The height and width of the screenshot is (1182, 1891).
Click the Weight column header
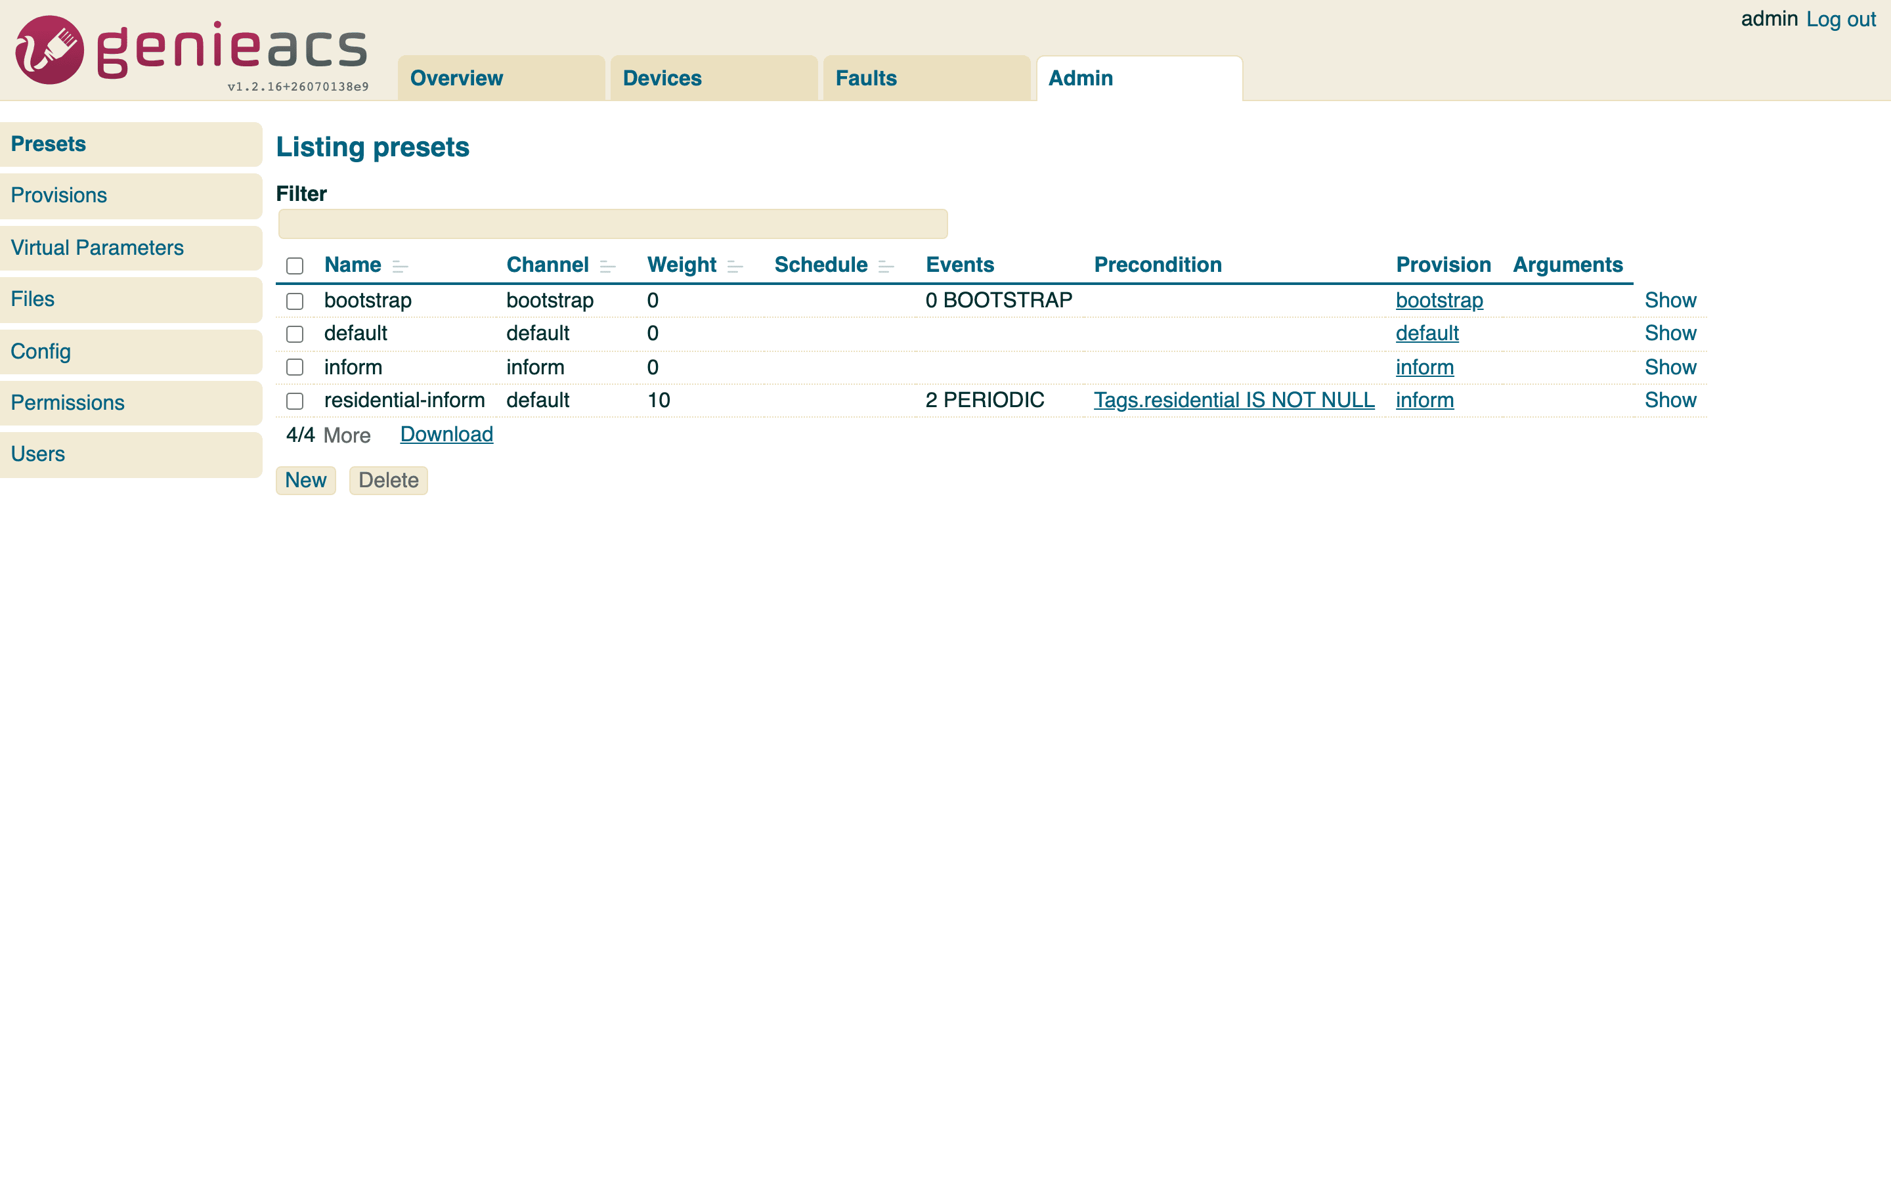682,265
